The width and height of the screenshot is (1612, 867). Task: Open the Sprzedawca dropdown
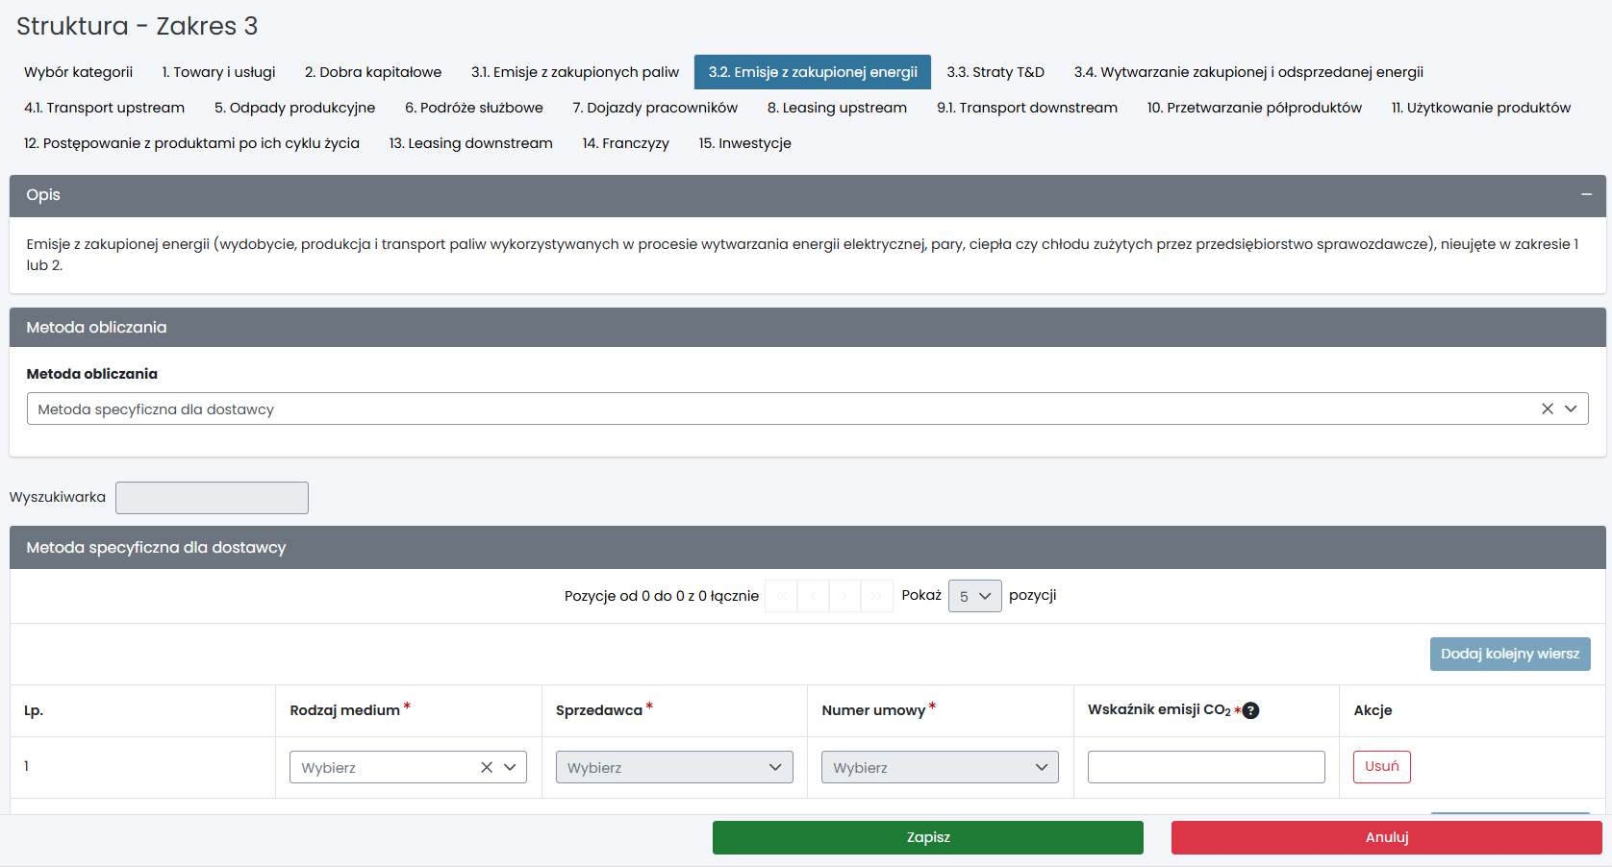(x=673, y=767)
